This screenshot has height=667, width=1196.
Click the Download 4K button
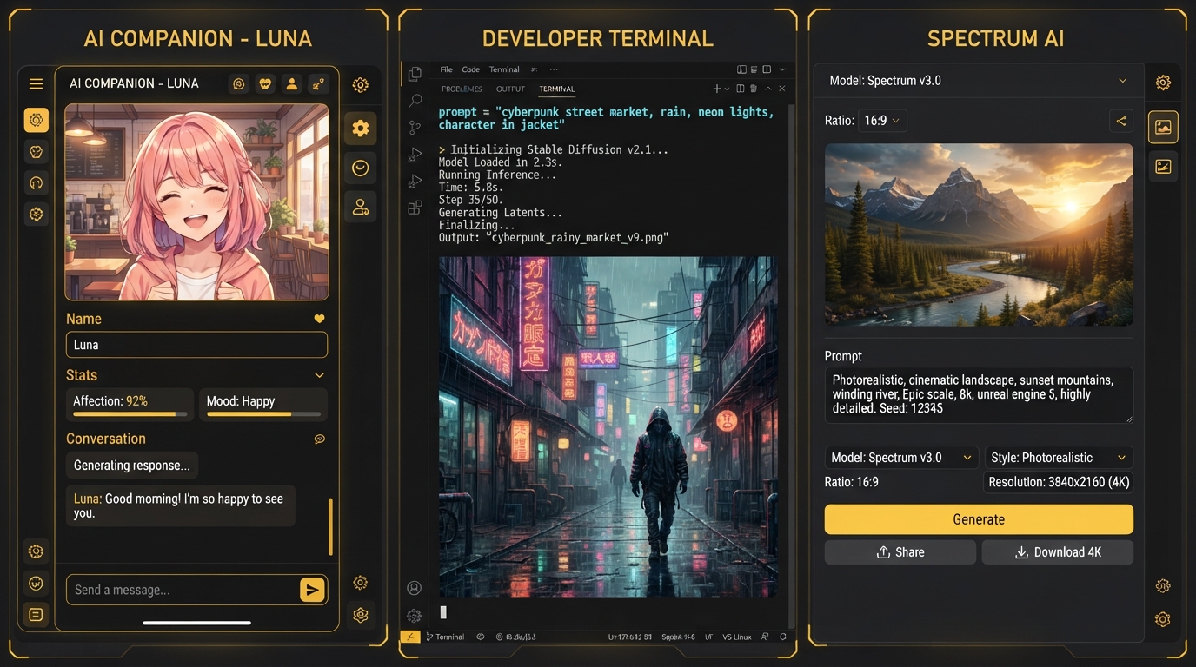pyautogui.click(x=1058, y=552)
